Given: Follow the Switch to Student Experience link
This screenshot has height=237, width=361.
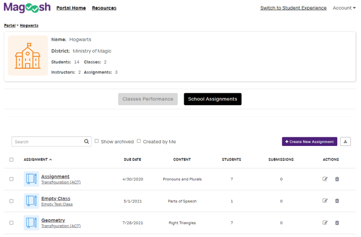Looking at the screenshot, I should 293,8.
